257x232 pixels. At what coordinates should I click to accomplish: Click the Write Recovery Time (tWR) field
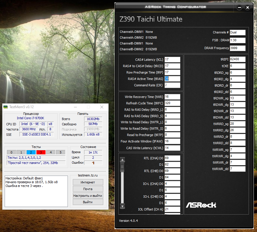click(x=172, y=97)
